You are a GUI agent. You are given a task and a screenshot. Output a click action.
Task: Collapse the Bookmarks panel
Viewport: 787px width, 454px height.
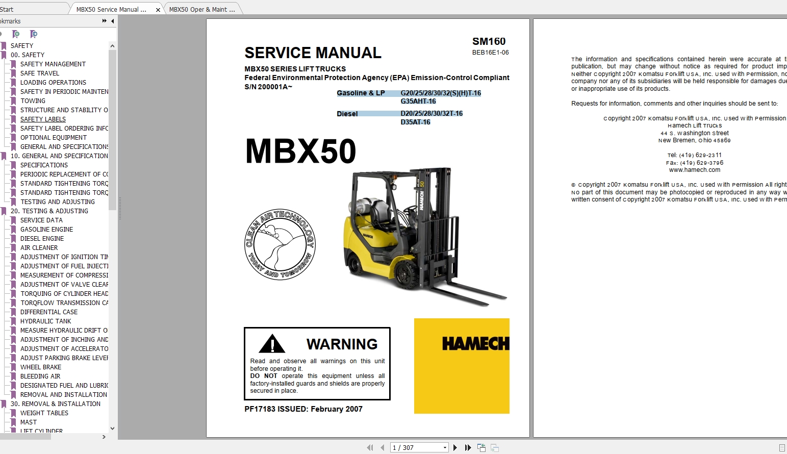(x=113, y=21)
